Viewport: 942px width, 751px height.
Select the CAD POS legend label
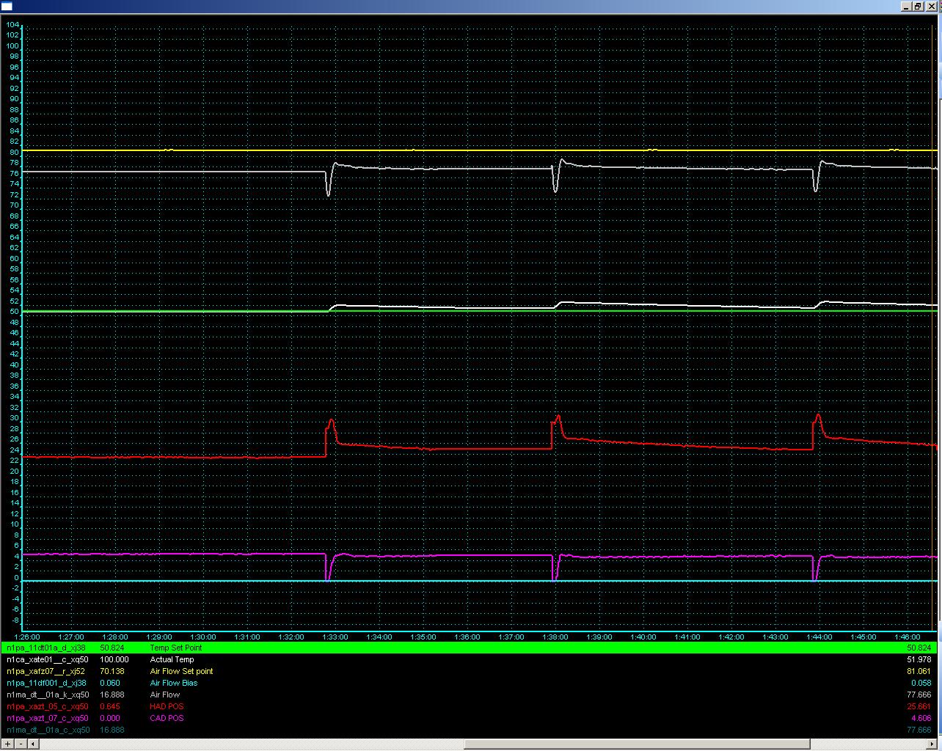click(166, 718)
